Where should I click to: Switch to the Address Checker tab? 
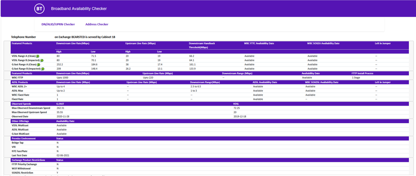97,24
